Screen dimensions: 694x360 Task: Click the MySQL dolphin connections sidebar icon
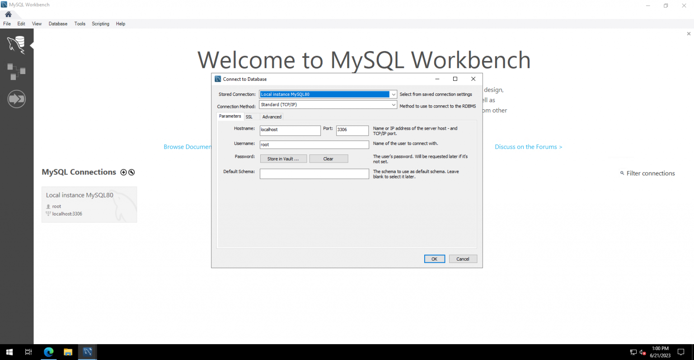tap(16, 44)
